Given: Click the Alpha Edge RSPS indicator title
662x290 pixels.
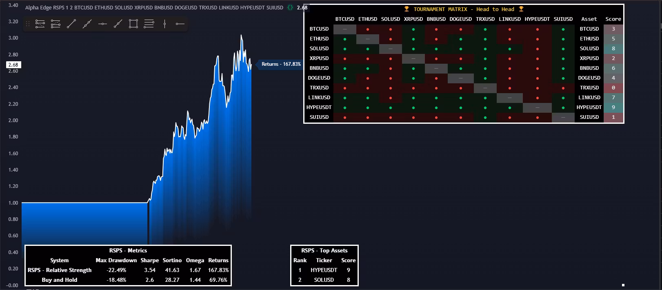Looking at the screenshot, I should pos(154,7).
